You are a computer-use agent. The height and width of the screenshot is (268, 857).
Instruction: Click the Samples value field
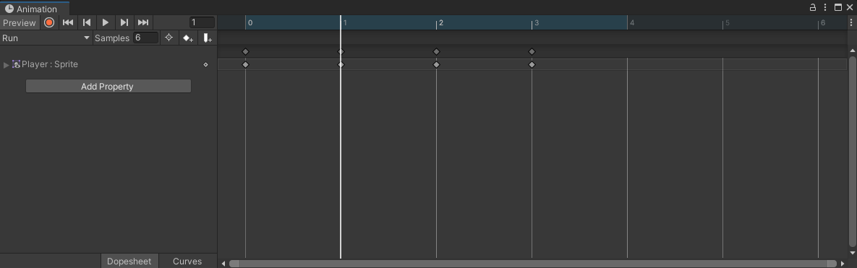(146, 38)
